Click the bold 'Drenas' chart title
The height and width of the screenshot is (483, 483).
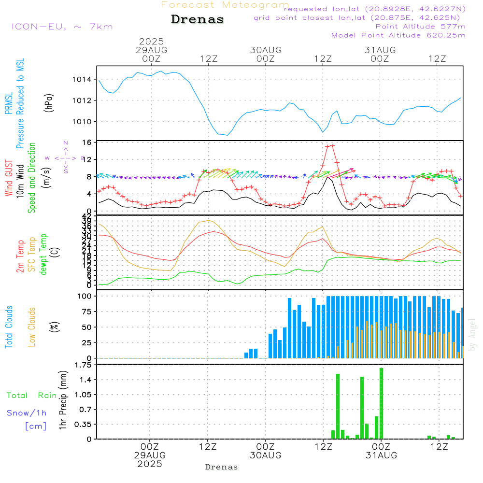[198, 19]
